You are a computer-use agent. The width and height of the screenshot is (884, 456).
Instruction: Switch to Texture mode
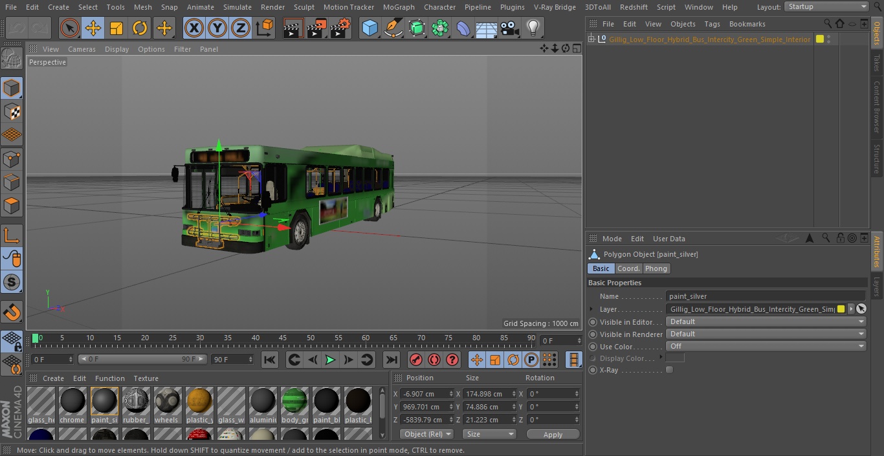tap(12, 111)
